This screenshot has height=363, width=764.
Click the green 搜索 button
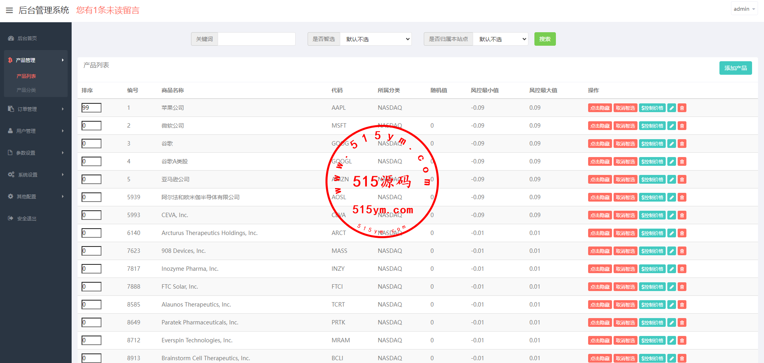[x=545, y=39]
